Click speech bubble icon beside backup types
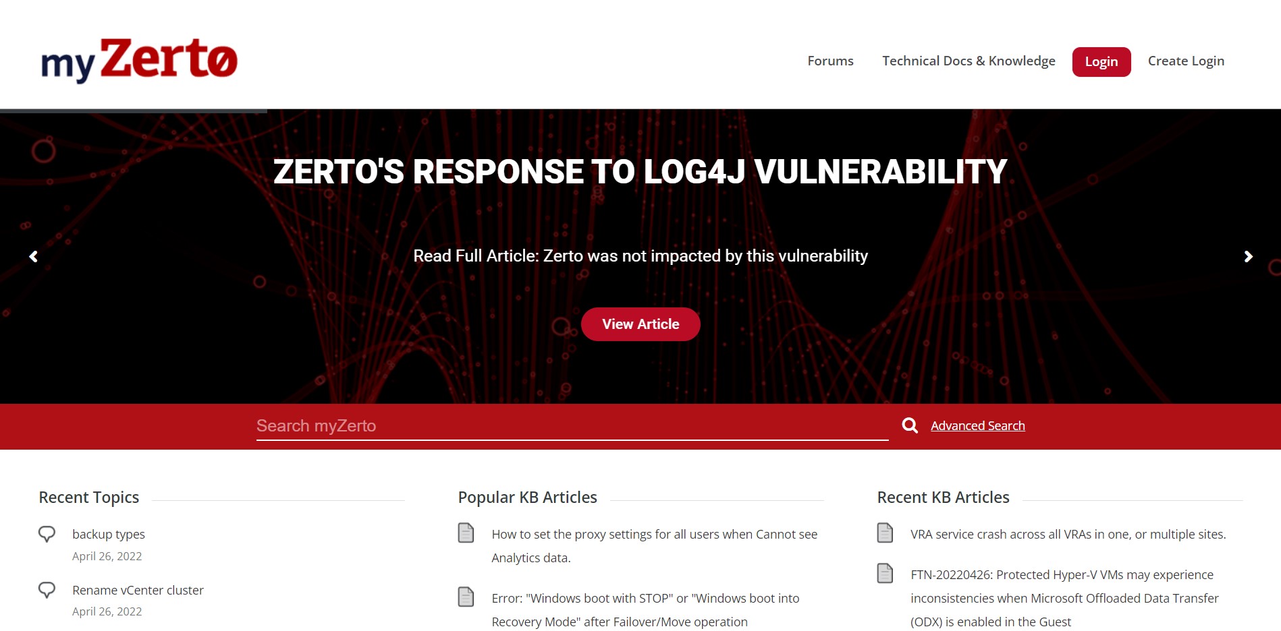The height and width of the screenshot is (631, 1281). point(47,534)
